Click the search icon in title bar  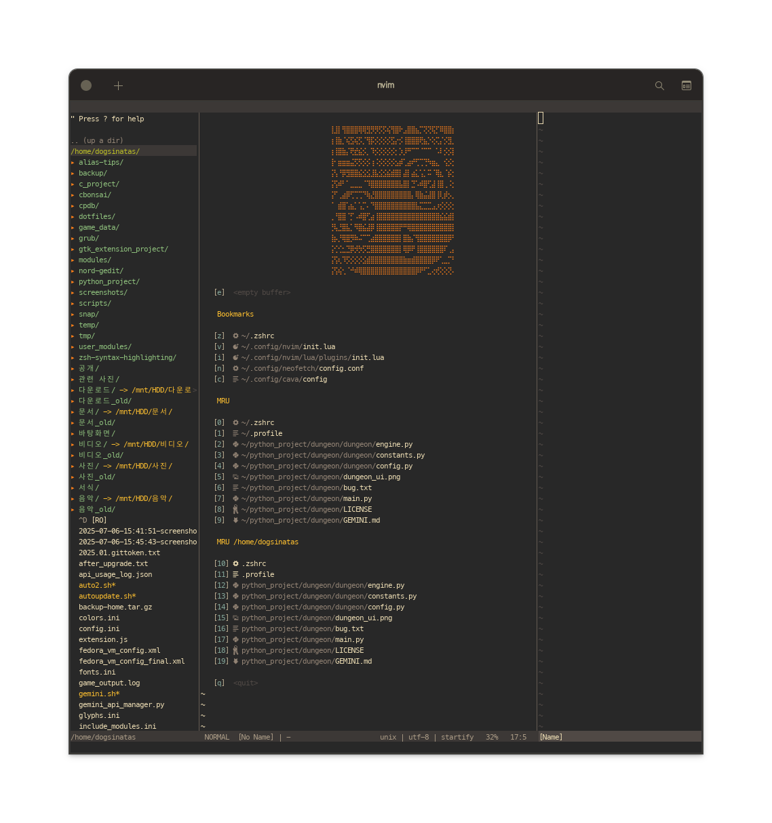[659, 85]
